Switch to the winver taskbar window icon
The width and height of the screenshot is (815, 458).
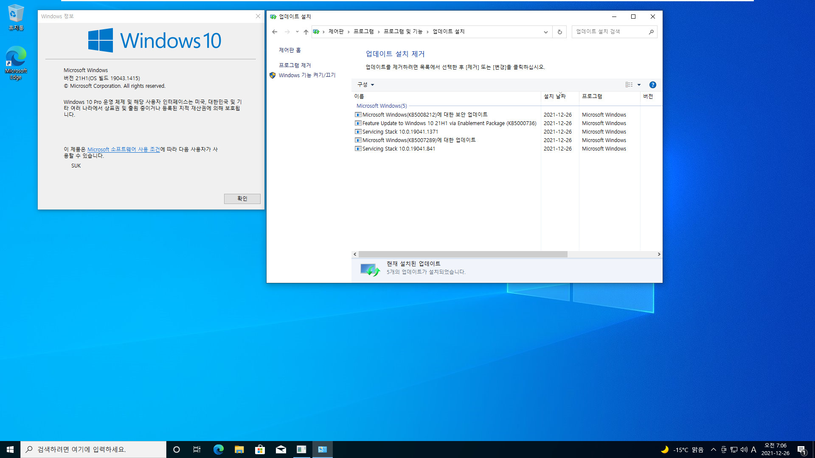click(301, 450)
